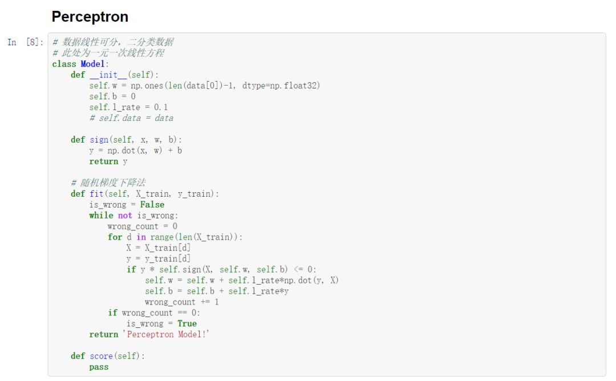Click the 'is_wrong = True' line
The image size is (616, 381).
(x=161, y=323)
